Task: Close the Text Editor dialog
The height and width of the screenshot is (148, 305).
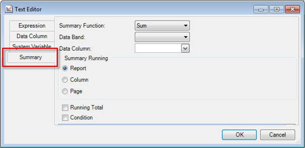Action: pyautogui.click(x=292, y=10)
